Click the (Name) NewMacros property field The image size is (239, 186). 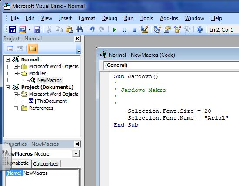point(51,173)
